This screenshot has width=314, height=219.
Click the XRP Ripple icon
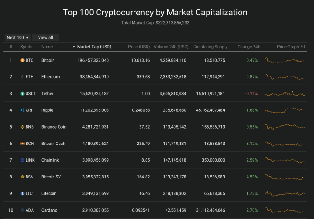(x=22, y=110)
